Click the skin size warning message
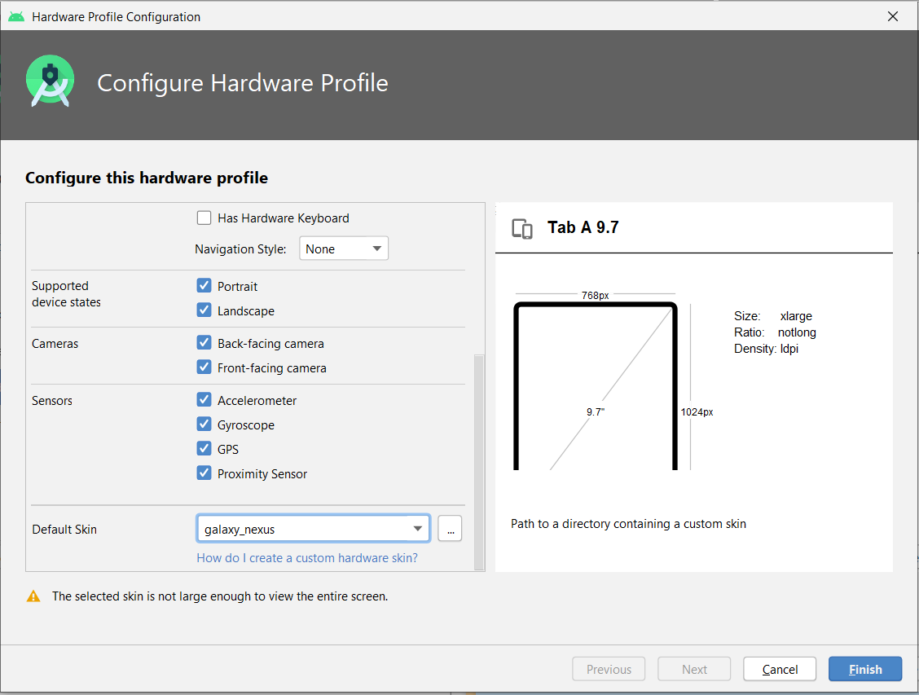This screenshot has width=919, height=695. point(220,596)
